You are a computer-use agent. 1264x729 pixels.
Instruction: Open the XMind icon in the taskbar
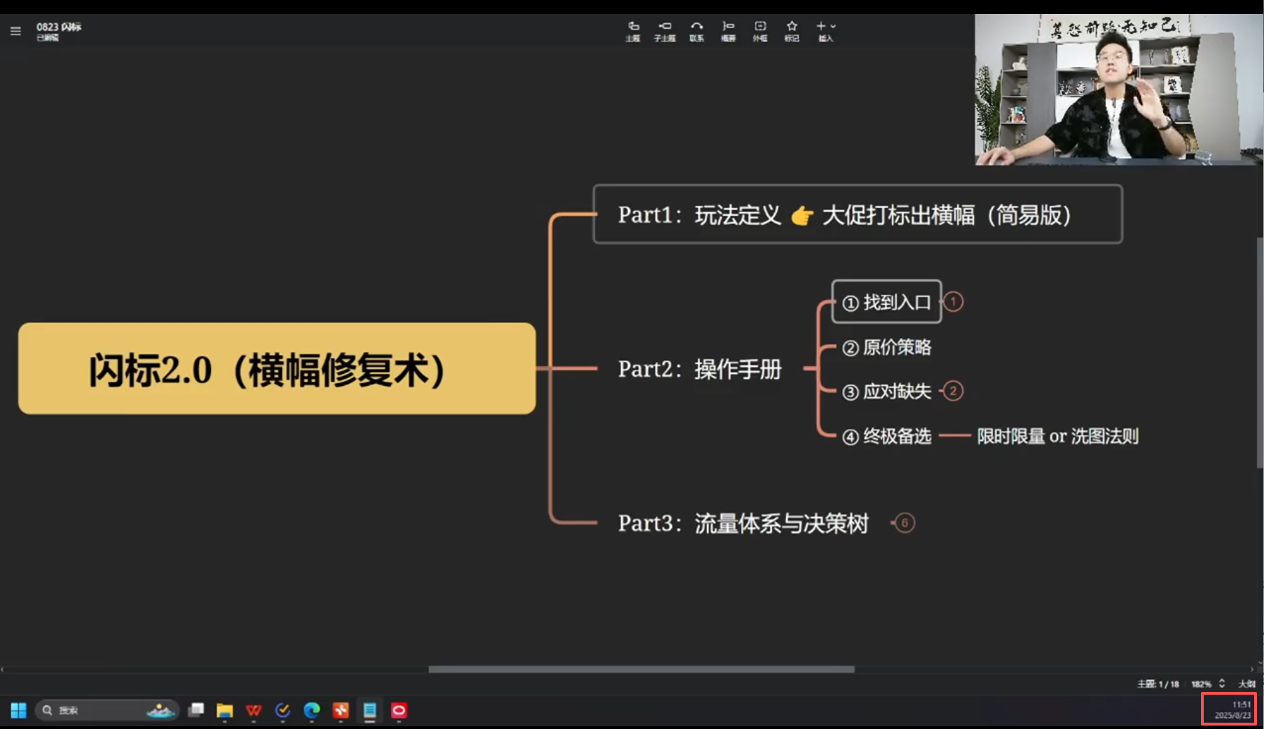click(341, 711)
